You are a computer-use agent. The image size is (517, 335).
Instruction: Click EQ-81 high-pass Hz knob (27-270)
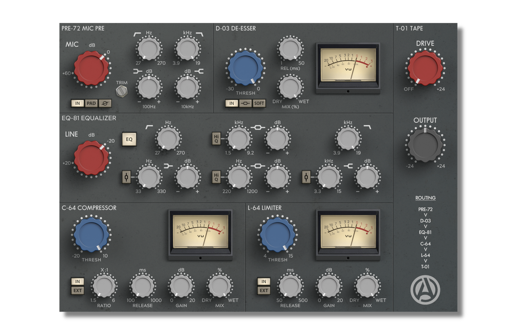[x=168, y=138]
